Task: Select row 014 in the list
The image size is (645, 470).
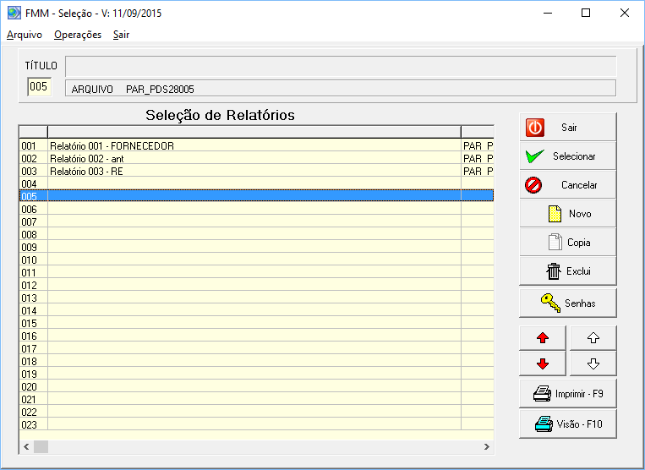Action: pyautogui.click(x=256, y=310)
